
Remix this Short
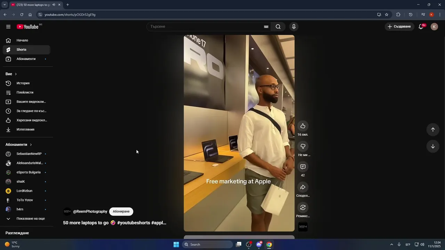pyautogui.click(x=303, y=208)
